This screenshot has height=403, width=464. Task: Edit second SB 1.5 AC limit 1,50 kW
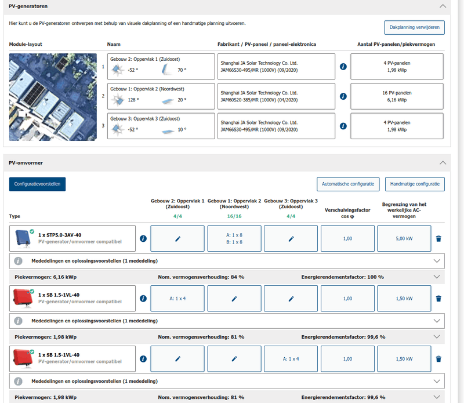404,359
